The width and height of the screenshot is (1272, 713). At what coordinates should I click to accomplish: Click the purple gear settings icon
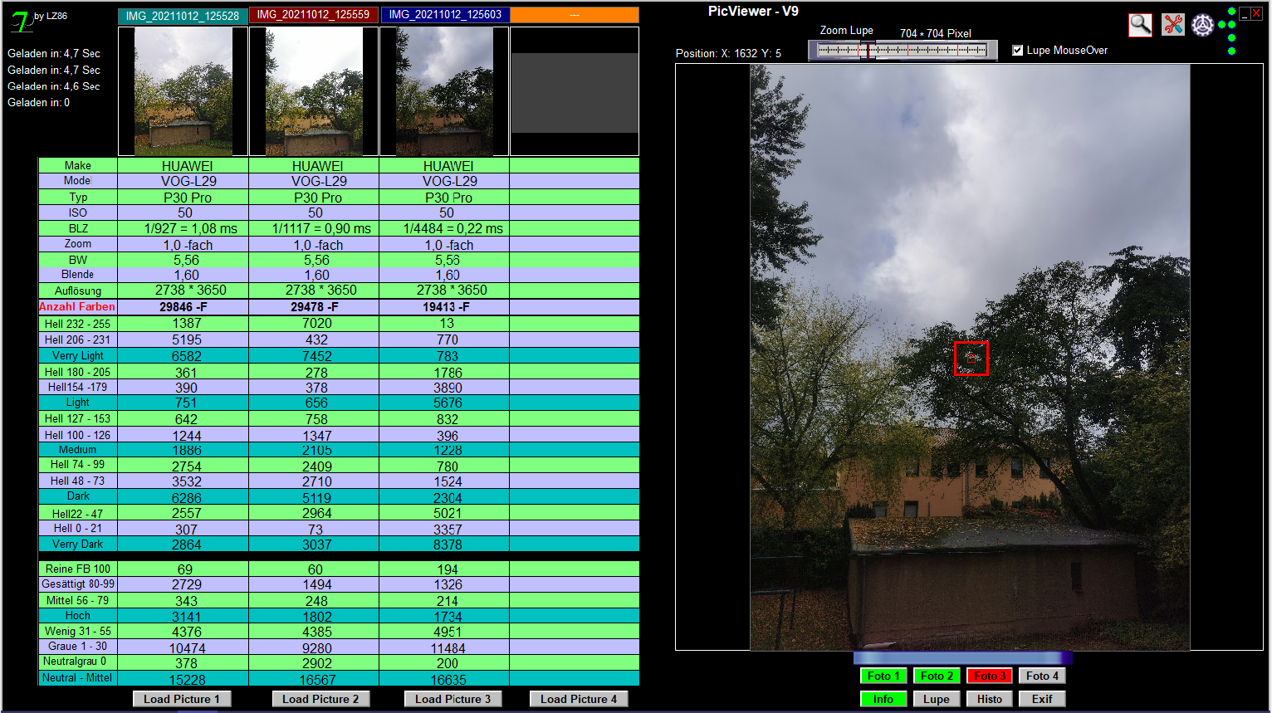[1202, 25]
